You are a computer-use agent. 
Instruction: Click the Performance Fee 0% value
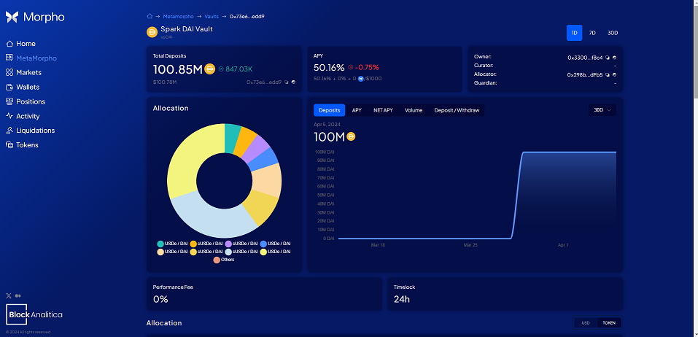tap(160, 299)
